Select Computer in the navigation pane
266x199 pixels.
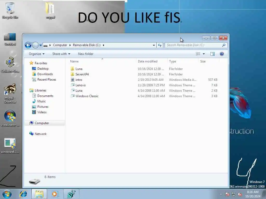[x=42, y=123]
